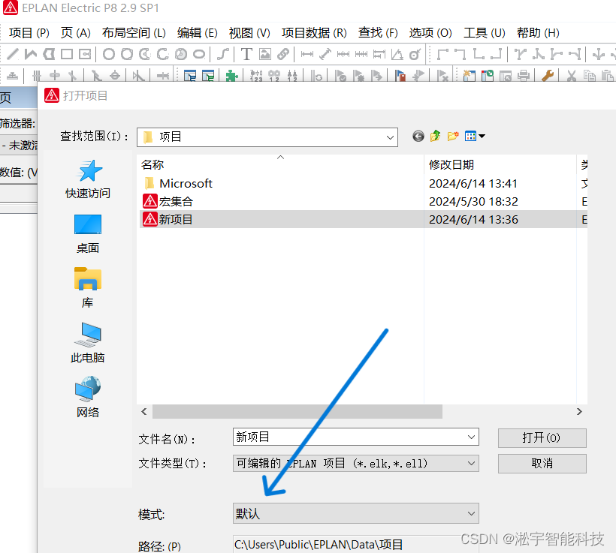
Task: Click the 打开(O) button
Action: 542,437
